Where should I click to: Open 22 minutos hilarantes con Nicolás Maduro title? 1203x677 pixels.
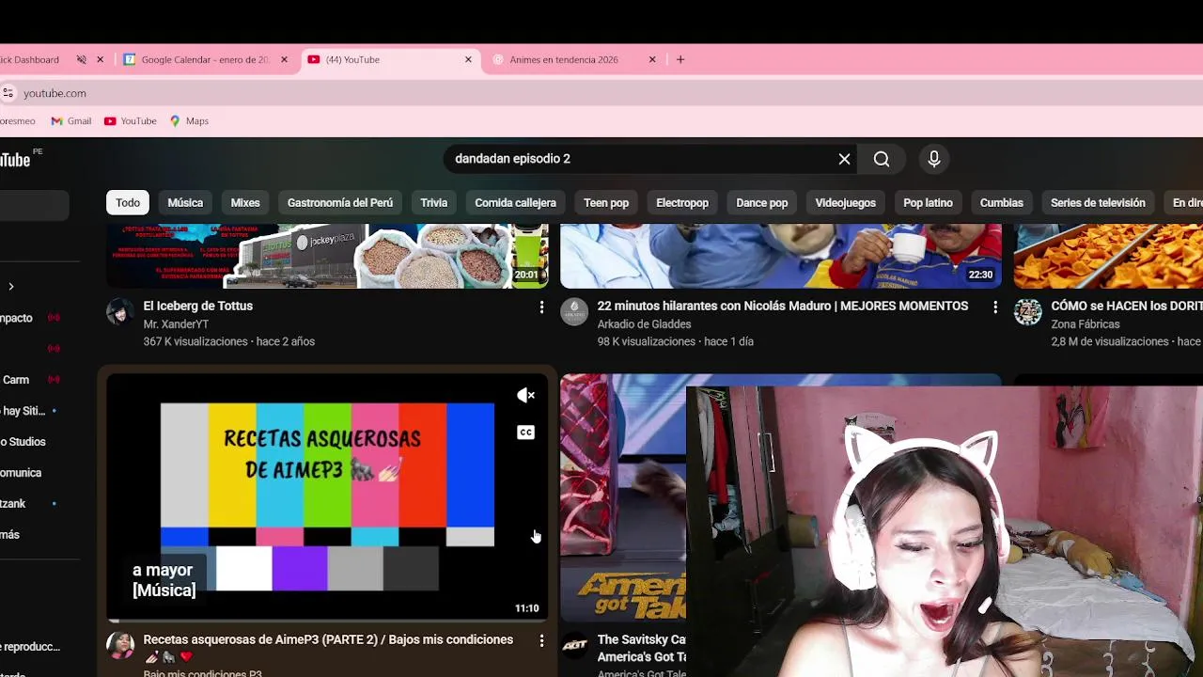783,306
